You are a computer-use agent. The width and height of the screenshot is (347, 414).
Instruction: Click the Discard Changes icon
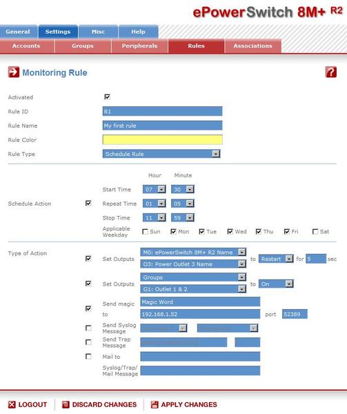tap(66, 404)
